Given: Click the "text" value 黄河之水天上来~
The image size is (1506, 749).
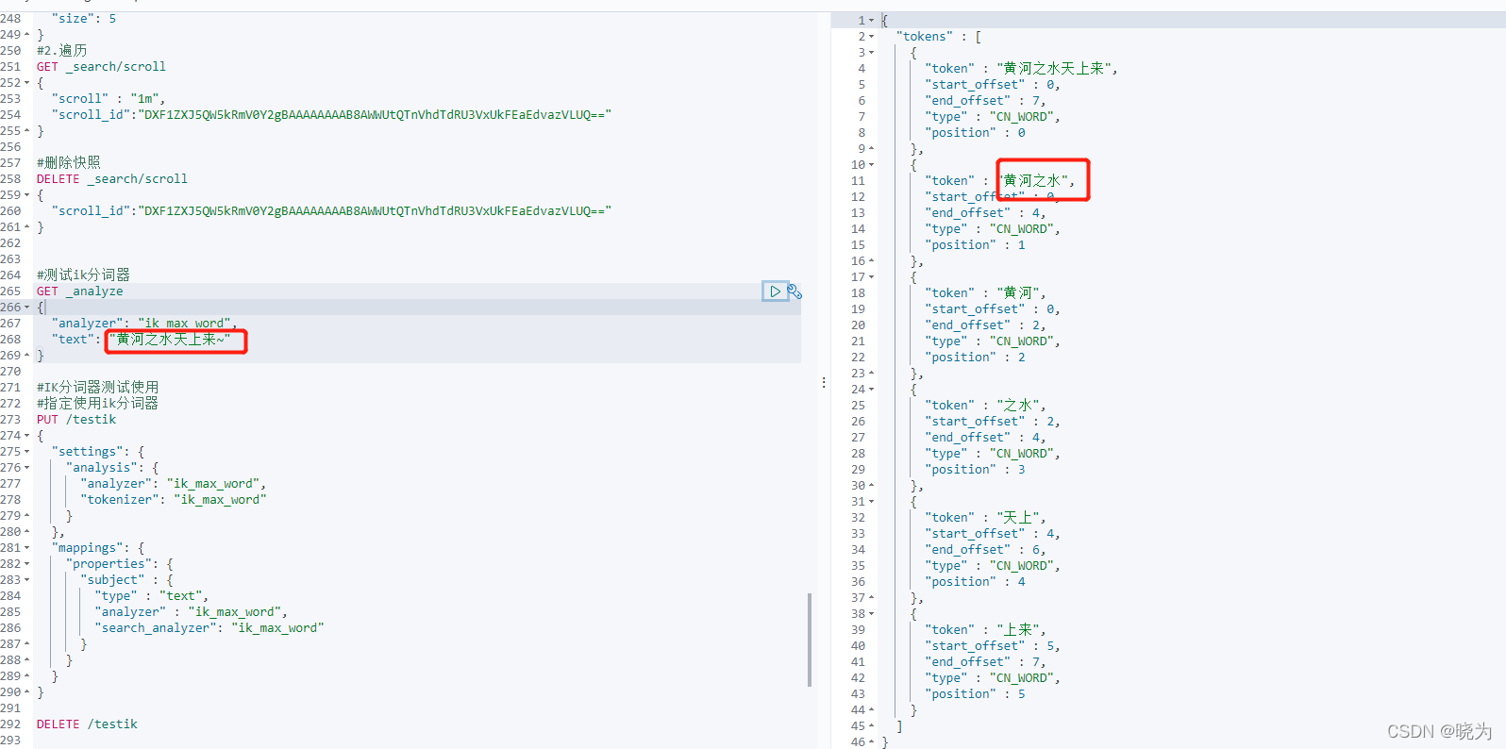Looking at the screenshot, I should [x=170, y=340].
